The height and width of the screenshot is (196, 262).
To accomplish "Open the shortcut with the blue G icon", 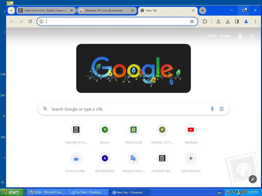I will pos(105,163).
